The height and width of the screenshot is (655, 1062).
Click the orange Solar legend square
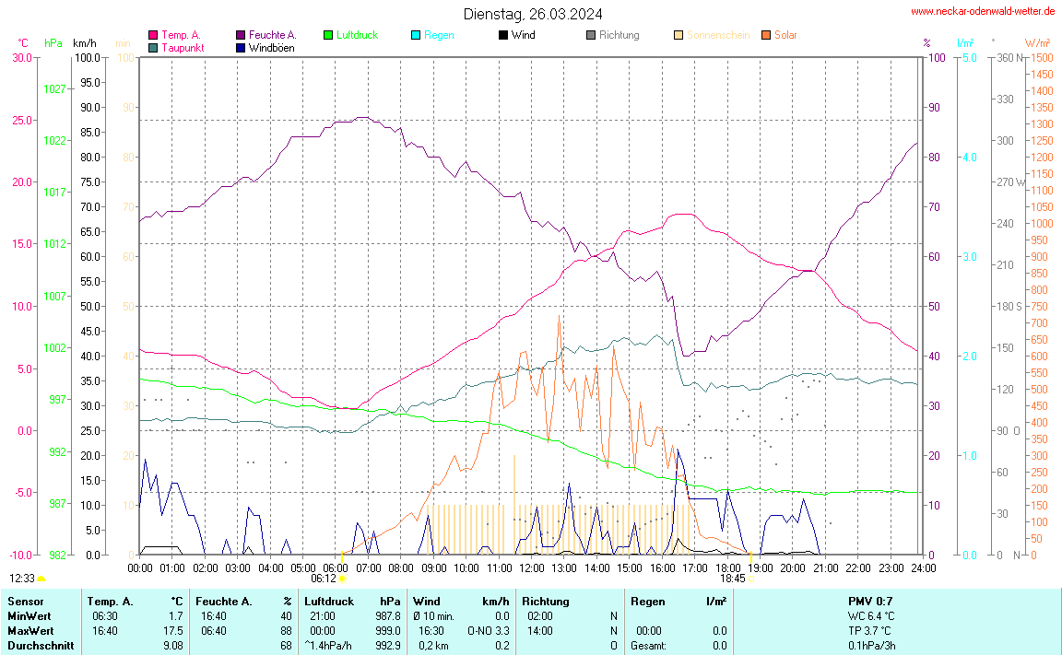766,35
